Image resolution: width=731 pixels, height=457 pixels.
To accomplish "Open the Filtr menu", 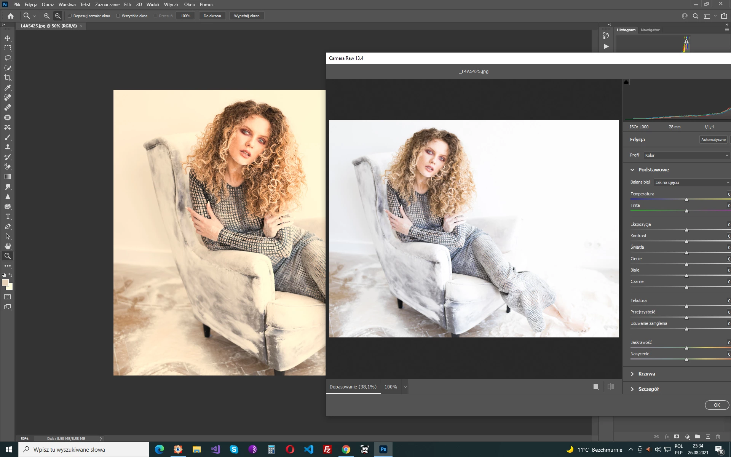I will point(128,5).
